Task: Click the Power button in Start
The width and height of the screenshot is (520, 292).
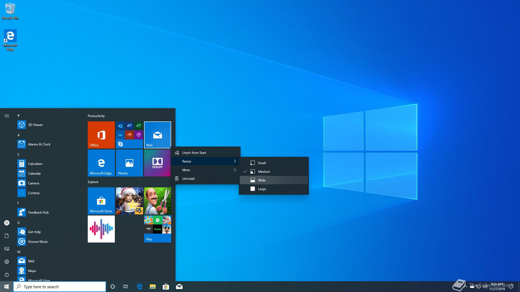Action: 7,275
